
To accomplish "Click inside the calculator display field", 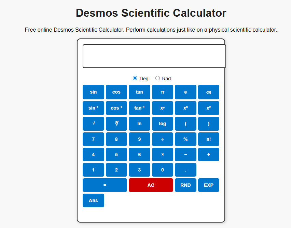I will click(154, 56).
